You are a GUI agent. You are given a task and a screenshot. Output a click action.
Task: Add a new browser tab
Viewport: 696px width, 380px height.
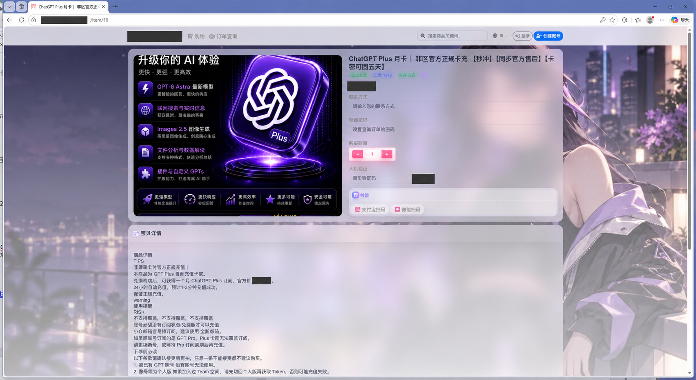115,7
